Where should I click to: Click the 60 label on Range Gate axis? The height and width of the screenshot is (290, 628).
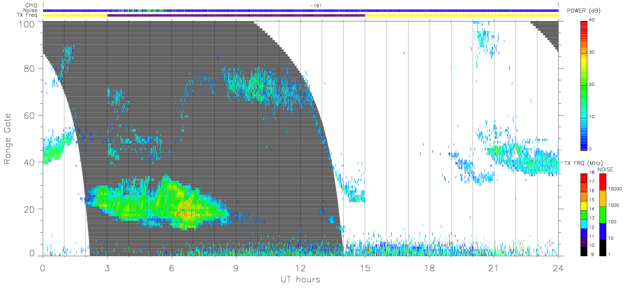tap(29, 115)
